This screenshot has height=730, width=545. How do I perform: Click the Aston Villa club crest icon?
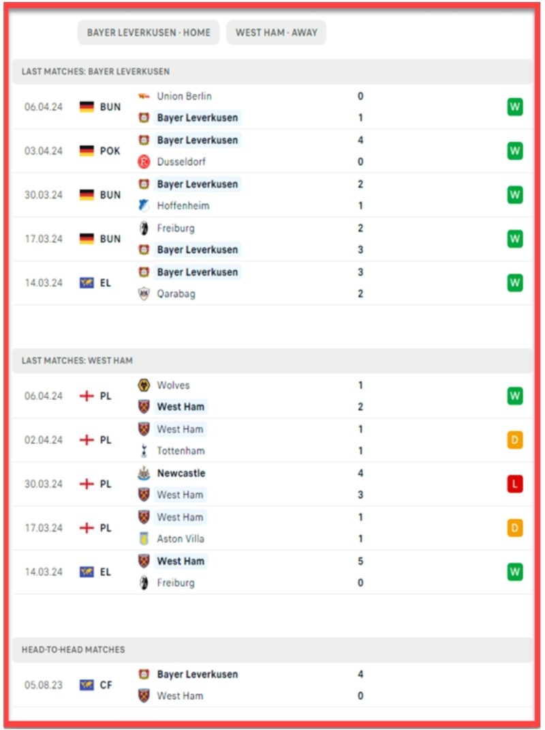144,539
